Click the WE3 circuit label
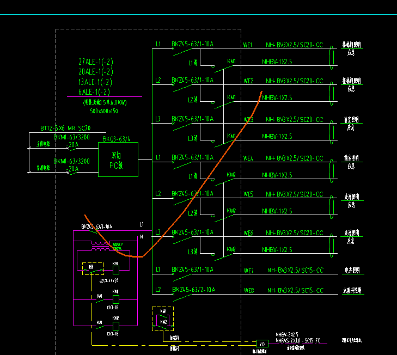Viewport: 397px width, 355px height. coord(248,120)
